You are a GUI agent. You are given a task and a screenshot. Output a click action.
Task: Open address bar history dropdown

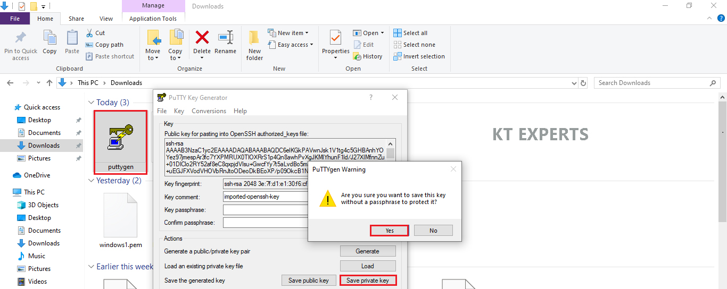[x=574, y=83]
